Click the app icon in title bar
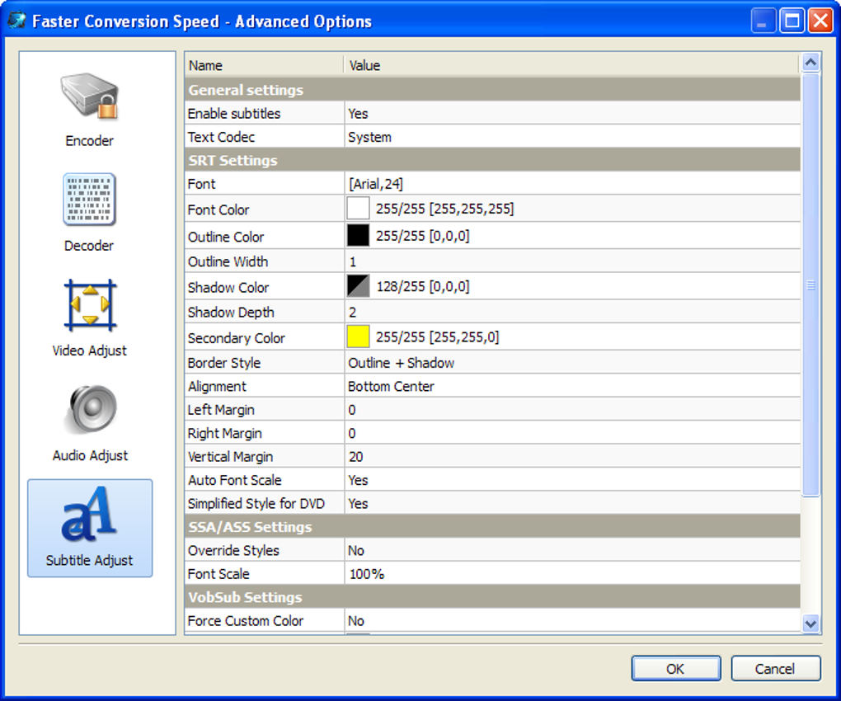The width and height of the screenshot is (841, 701). (16, 21)
